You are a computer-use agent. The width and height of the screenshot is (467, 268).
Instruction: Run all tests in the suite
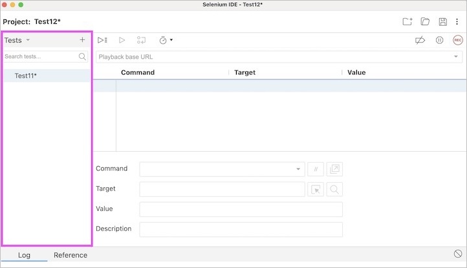point(102,40)
